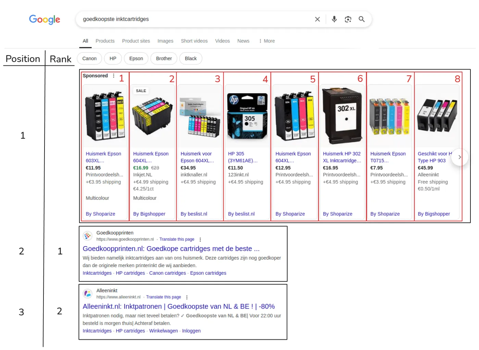Click Translate this page on Alleeninkt result
This screenshot has height=350, width=479.
click(164, 297)
